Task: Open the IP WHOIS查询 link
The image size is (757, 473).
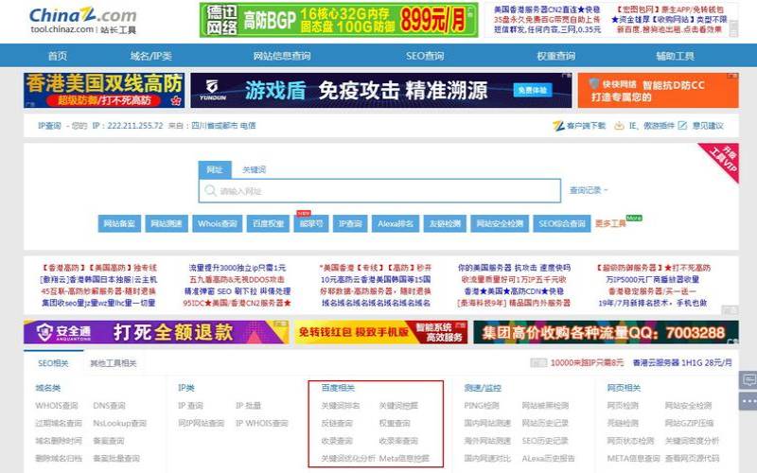Action: click(x=262, y=423)
